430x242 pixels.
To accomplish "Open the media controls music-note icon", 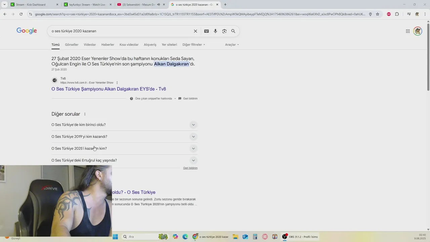I will tap(409, 14).
